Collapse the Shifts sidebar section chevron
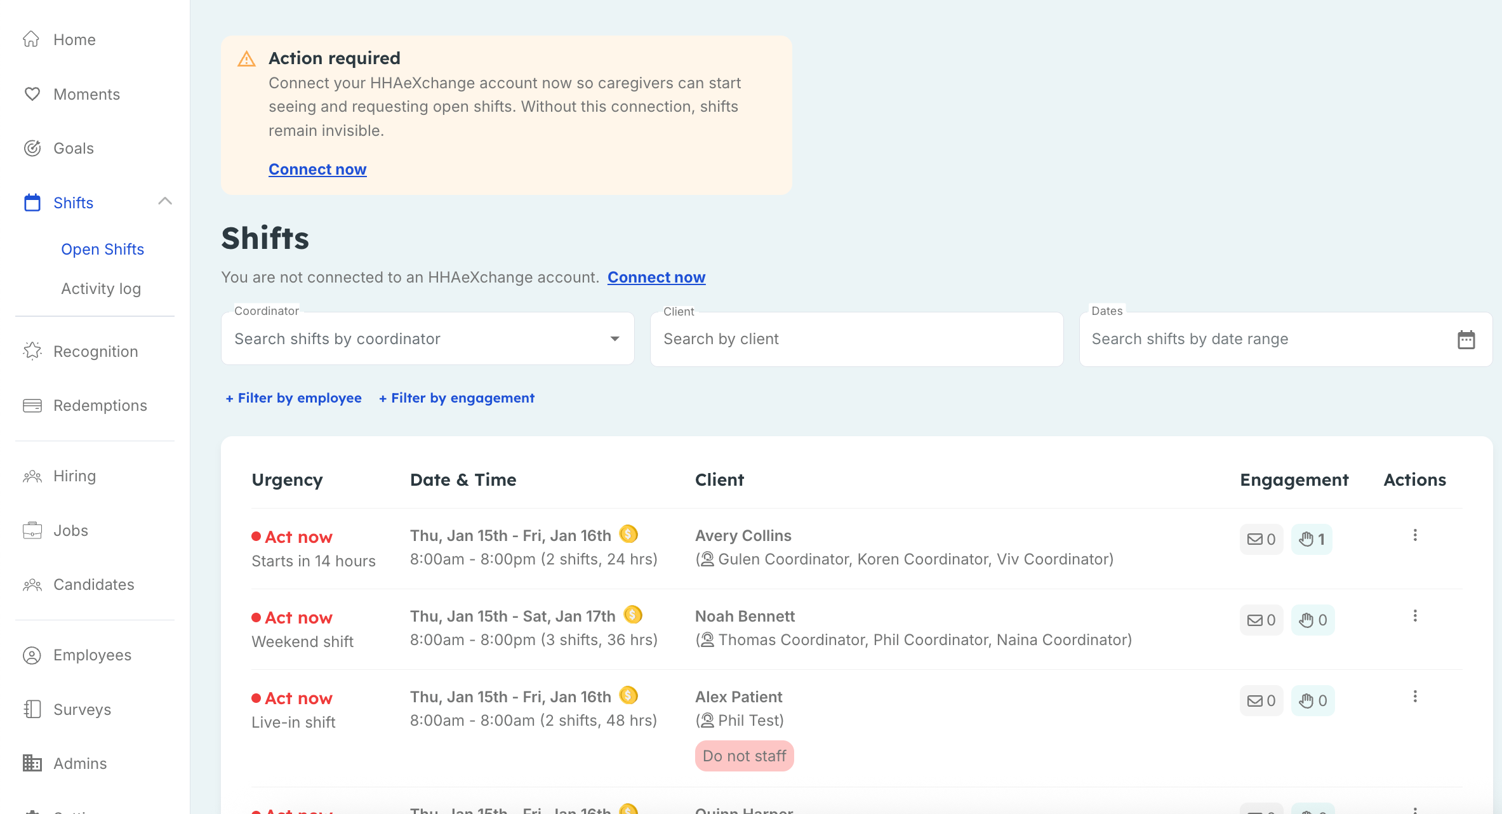Viewport: 1502px width, 814px height. tap(165, 201)
